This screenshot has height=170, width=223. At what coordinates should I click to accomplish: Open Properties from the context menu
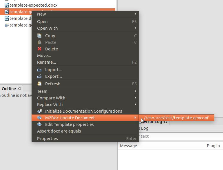click(x=47, y=139)
